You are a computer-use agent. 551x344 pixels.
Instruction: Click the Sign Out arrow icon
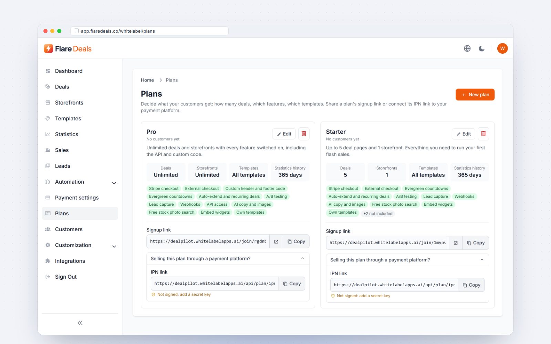tap(48, 277)
